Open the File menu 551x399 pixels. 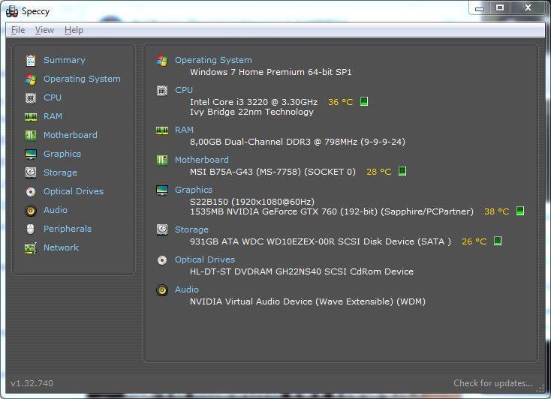(x=18, y=30)
